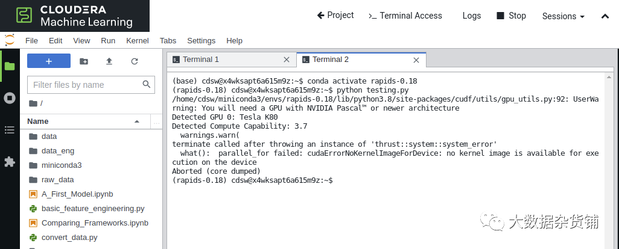Collapse the header with the chevron arrow
Image resolution: width=619 pixels, height=249 pixels.
[x=605, y=16]
